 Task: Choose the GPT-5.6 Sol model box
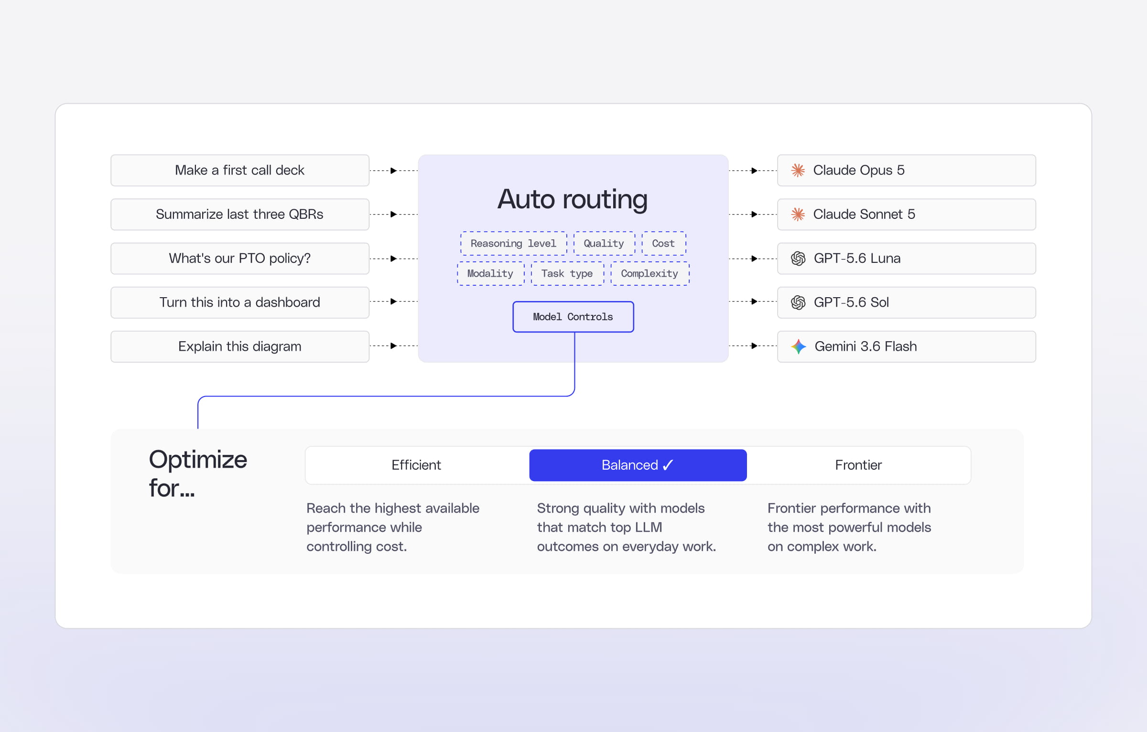(907, 302)
